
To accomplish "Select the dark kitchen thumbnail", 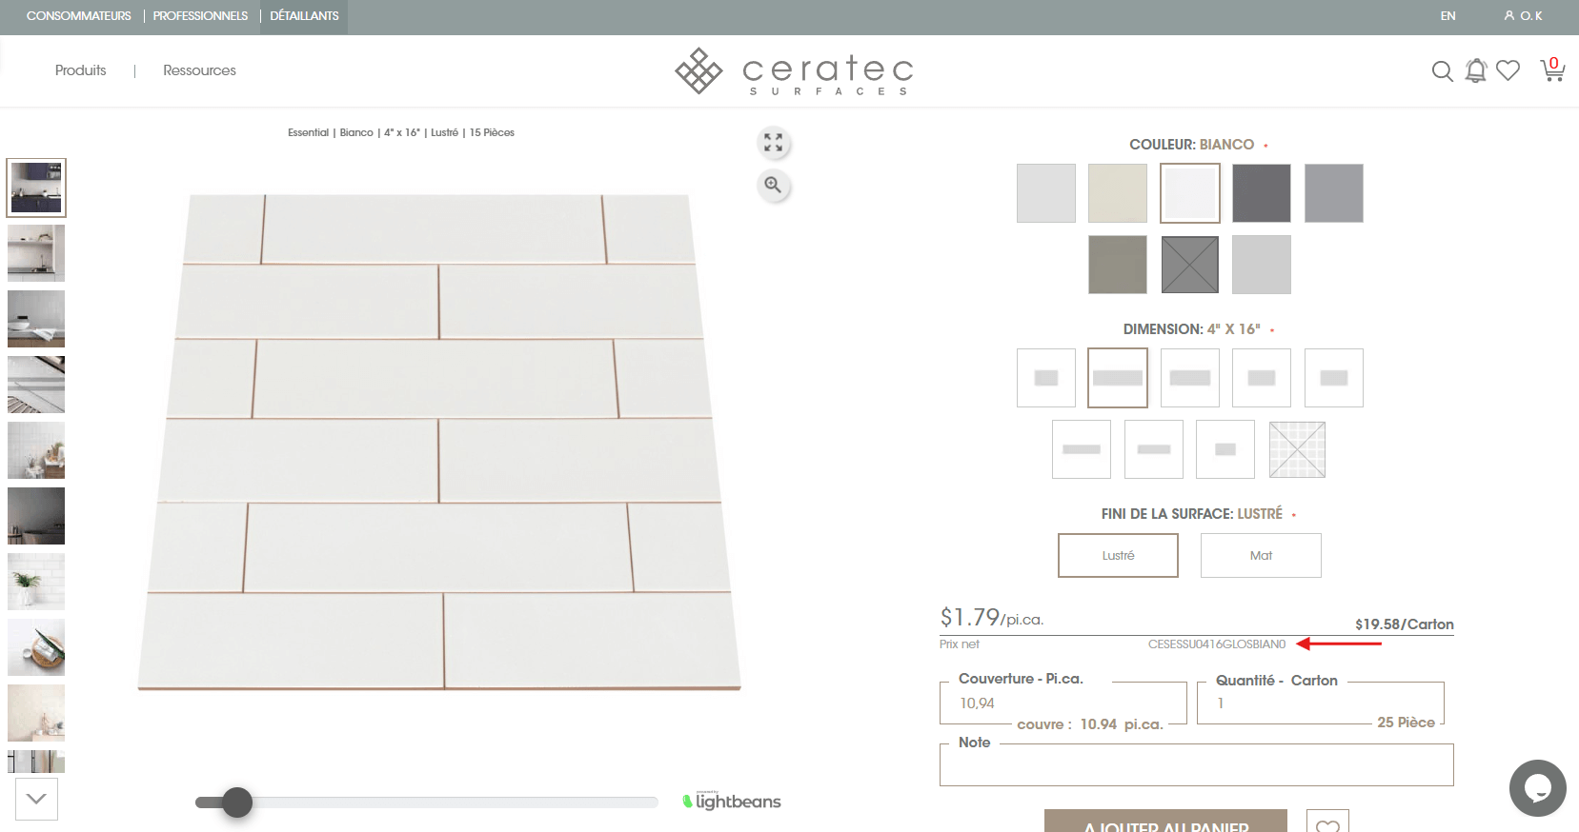I will 36,188.
